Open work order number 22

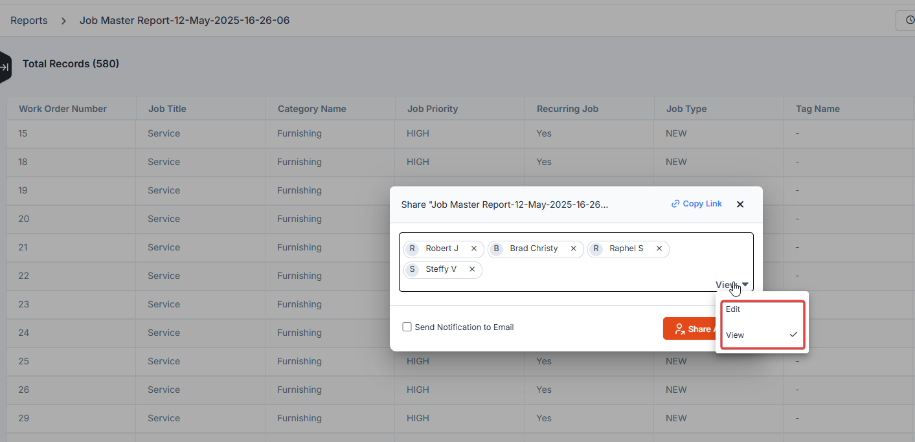tap(23, 276)
